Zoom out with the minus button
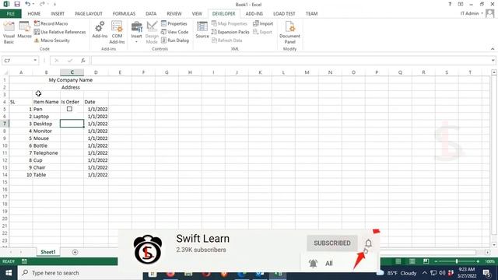498x280 pixels. (436, 261)
